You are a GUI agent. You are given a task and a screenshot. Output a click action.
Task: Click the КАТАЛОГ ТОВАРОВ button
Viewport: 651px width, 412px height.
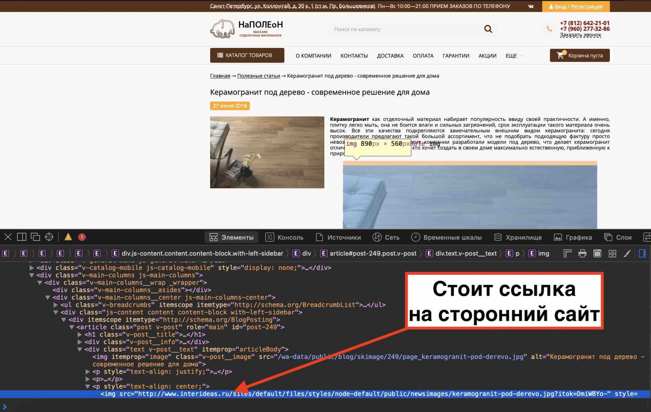click(x=247, y=55)
